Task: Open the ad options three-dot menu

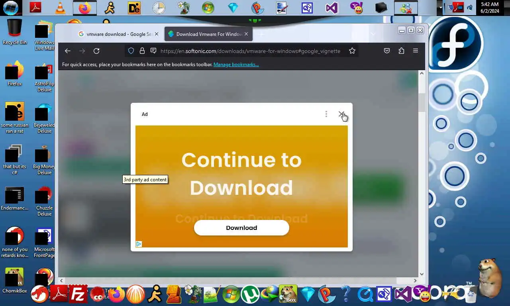Action: point(326,114)
